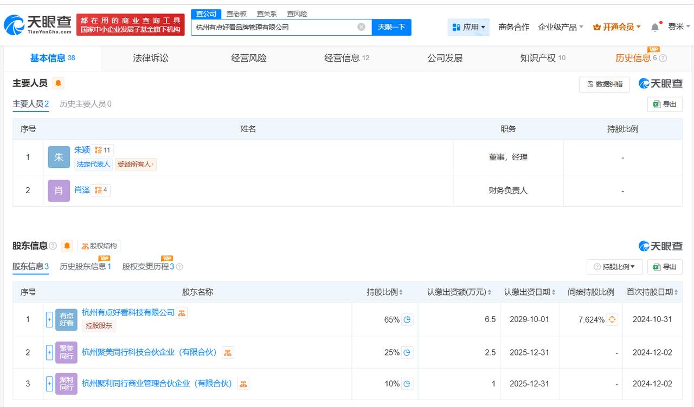
Task: Click help icon beside 历史信息
Action: click(663, 58)
